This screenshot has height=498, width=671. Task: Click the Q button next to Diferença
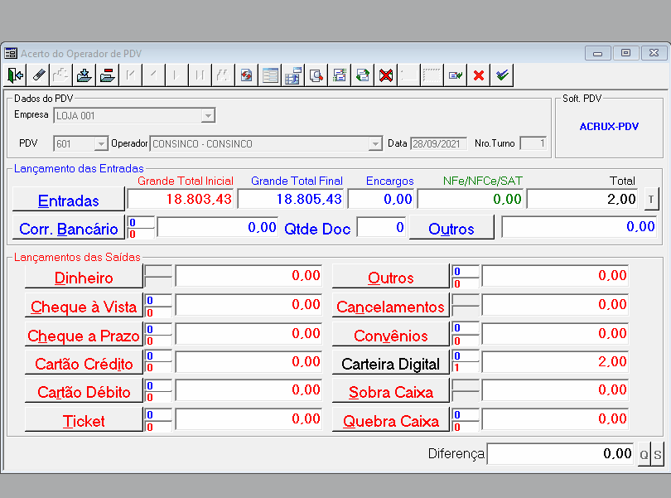(x=644, y=454)
